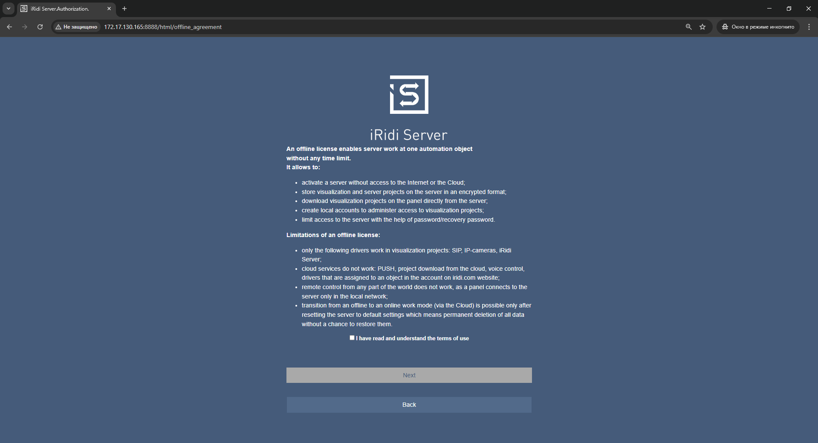Click the browser forward arrow
This screenshot has width=818, height=443.
coord(25,27)
